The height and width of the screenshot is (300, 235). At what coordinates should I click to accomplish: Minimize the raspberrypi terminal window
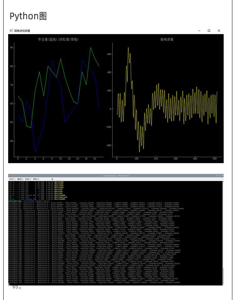pos(217,176)
